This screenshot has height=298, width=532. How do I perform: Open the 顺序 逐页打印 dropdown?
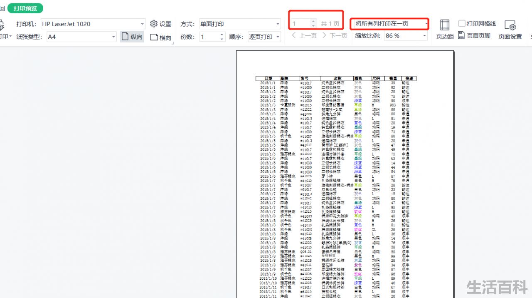(x=264, y=37)
